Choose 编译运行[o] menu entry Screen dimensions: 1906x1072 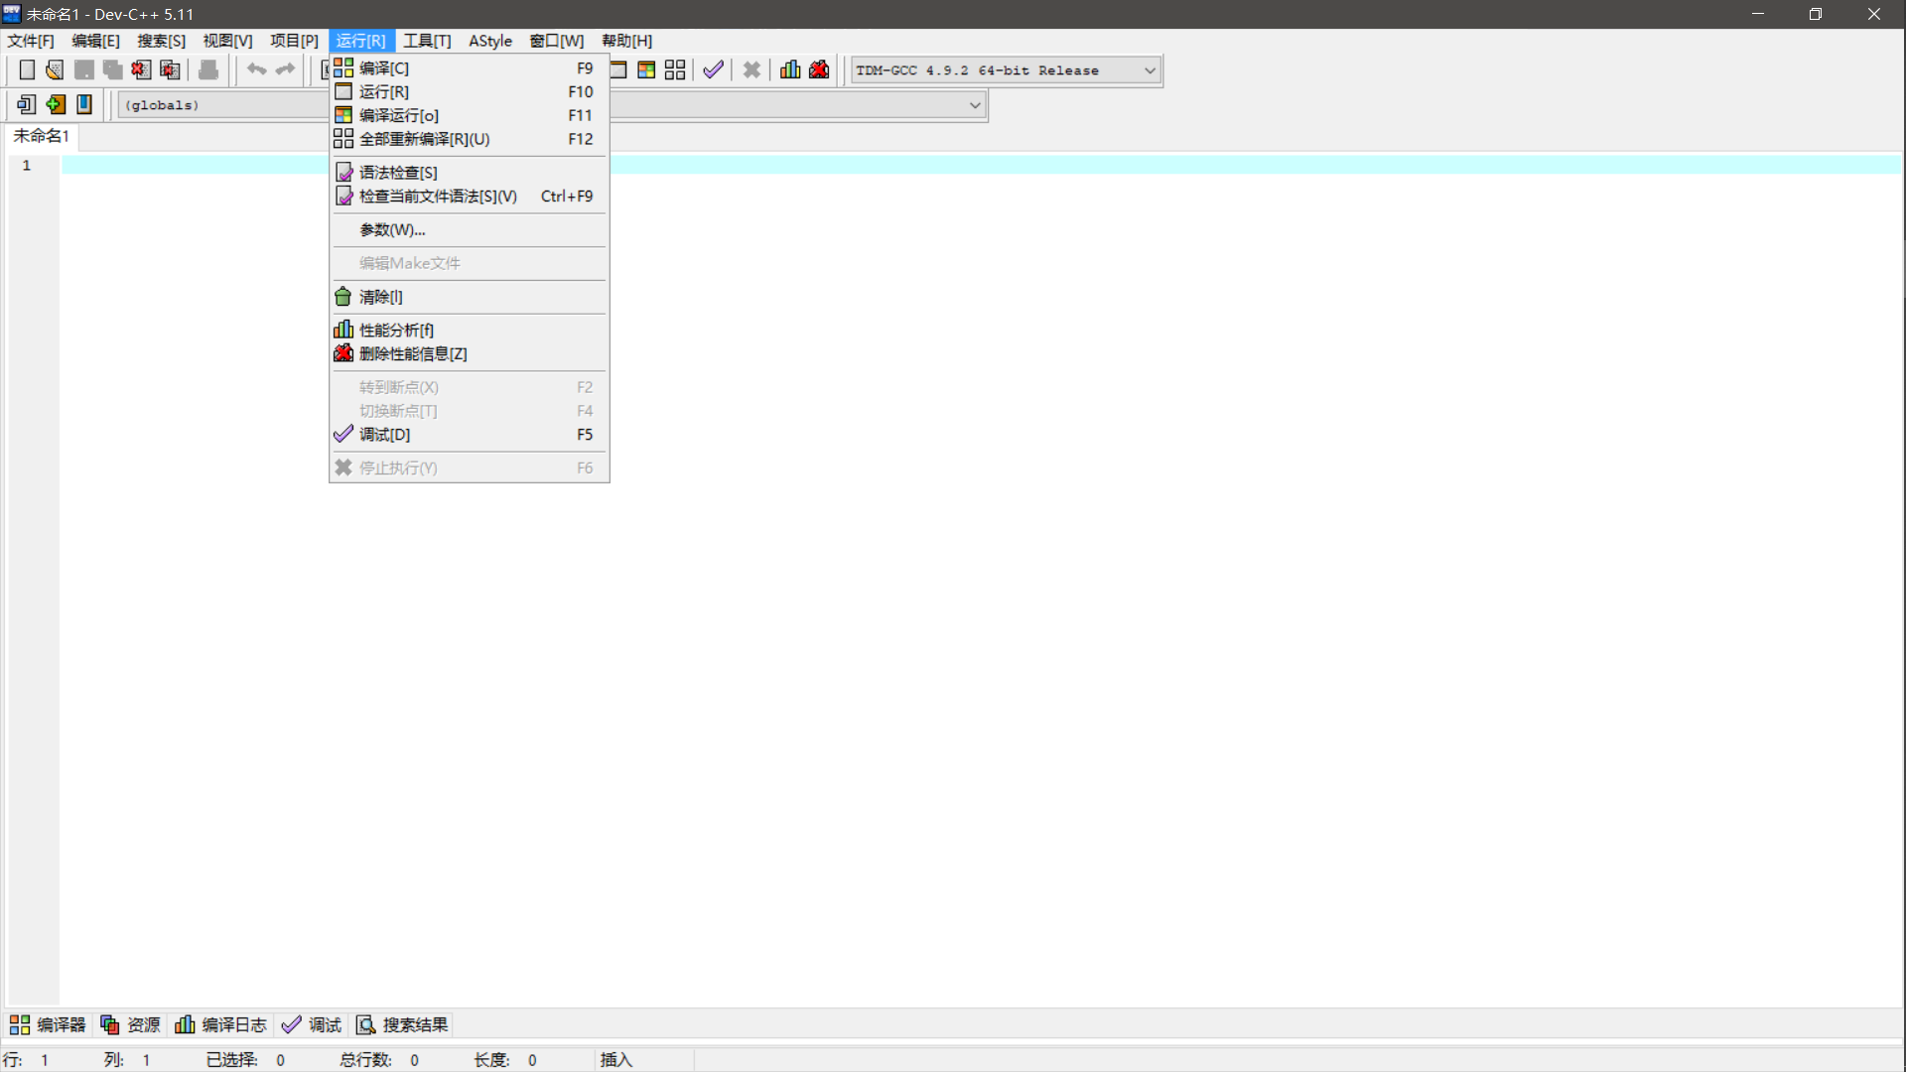399,116
